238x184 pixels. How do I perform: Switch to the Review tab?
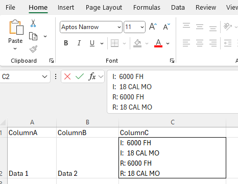coord(206,8)
